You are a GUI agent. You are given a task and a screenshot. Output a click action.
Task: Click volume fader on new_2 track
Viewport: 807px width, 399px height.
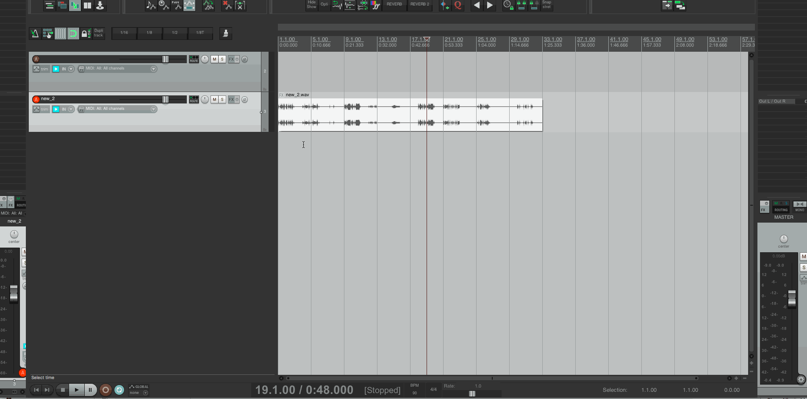click(x=165, y=99)
